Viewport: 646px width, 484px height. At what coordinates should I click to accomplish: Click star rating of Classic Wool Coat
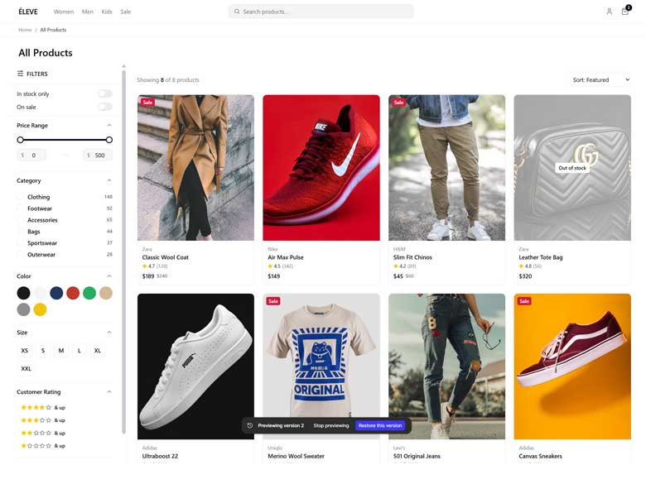(x=155, y=266)
